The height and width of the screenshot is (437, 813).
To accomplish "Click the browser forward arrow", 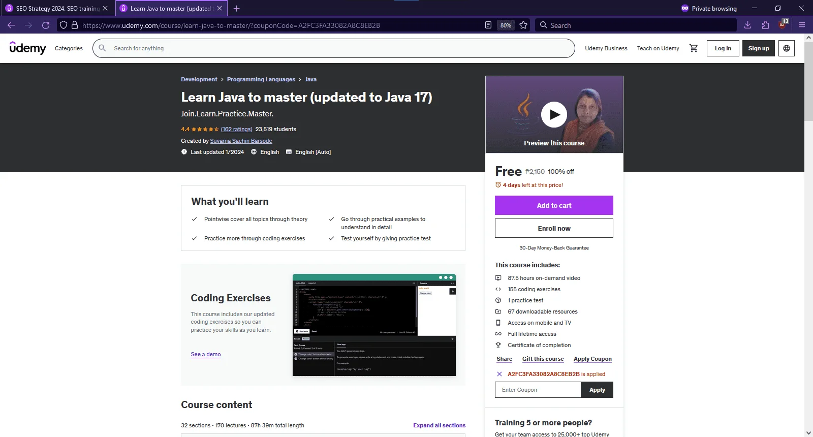I will coord(28,25).
